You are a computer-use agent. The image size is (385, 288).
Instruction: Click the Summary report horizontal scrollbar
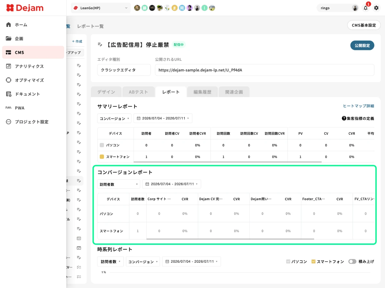(x=227, y=162)
